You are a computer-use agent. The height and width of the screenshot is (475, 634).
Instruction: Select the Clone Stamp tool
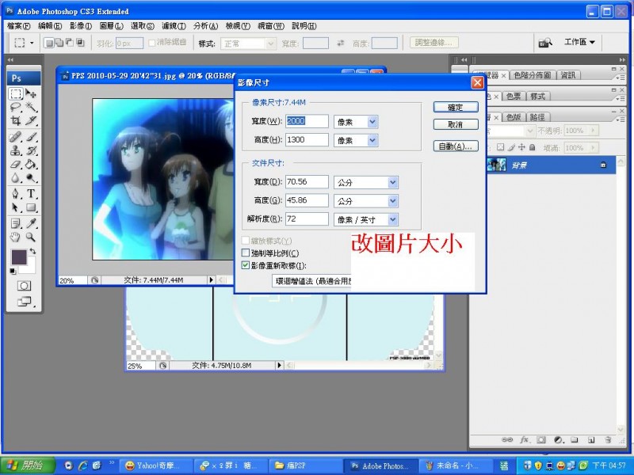(x=16, y=150)
